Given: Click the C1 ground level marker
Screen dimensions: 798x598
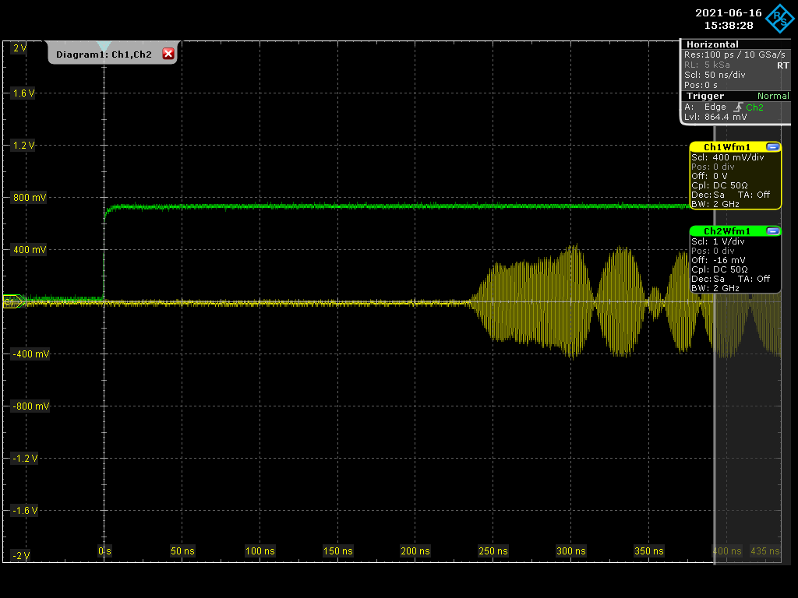Looking at the screenshot, I should click(x=11, y=302).
